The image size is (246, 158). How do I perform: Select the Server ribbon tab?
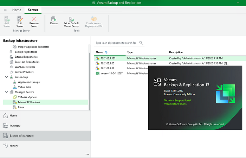33,10
